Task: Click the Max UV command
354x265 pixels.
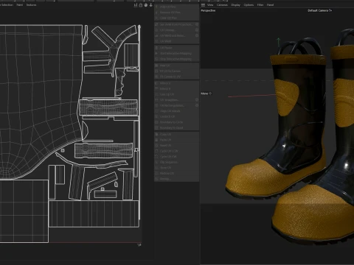Action: point(176,66)
